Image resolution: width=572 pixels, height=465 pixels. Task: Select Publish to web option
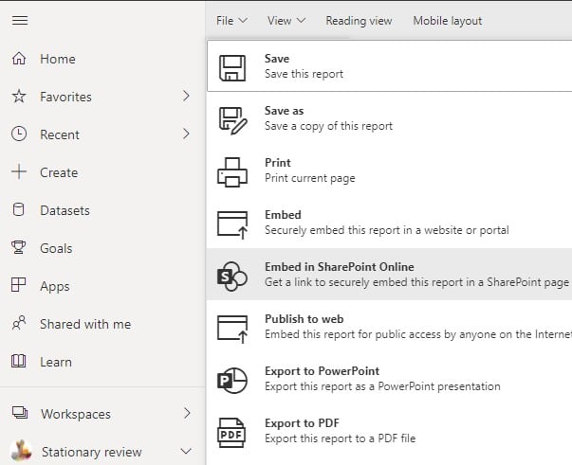tap(389, 327)
